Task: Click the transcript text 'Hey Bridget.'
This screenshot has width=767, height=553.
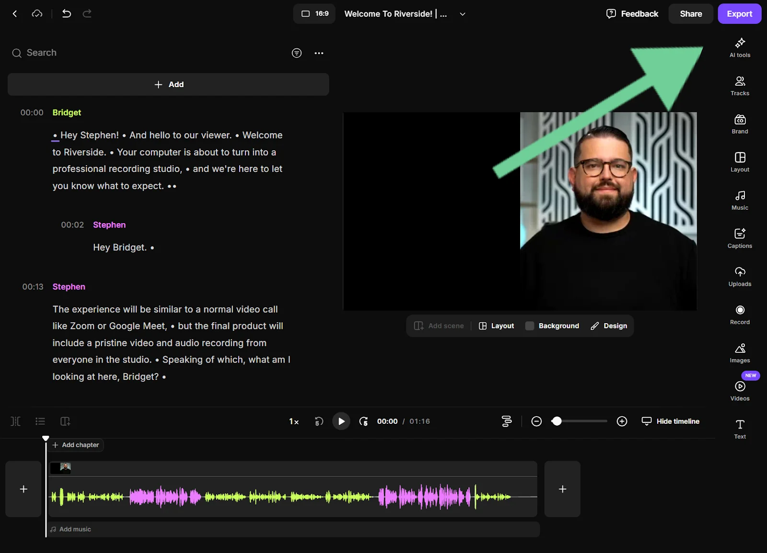Action: [x=120, y=248]
